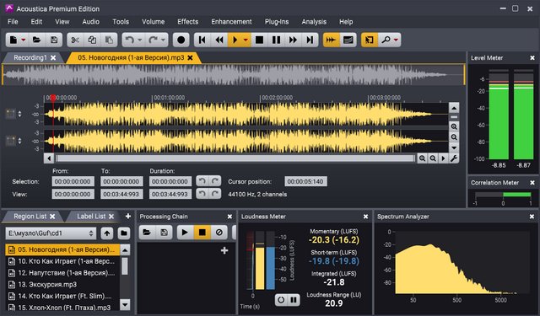Fast forward the audio playback
Screen dimensions: 540x316
293,40
